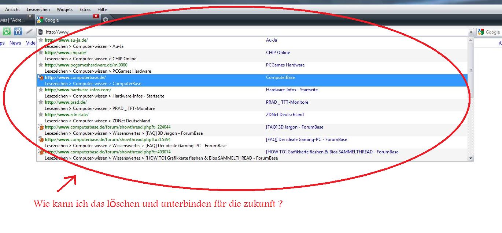Click suggestion list scrollbar down arrow
Screen dimensions: 502x233
[470, 158]
